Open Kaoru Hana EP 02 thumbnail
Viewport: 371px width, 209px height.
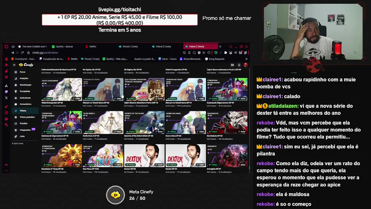(186, 122)
